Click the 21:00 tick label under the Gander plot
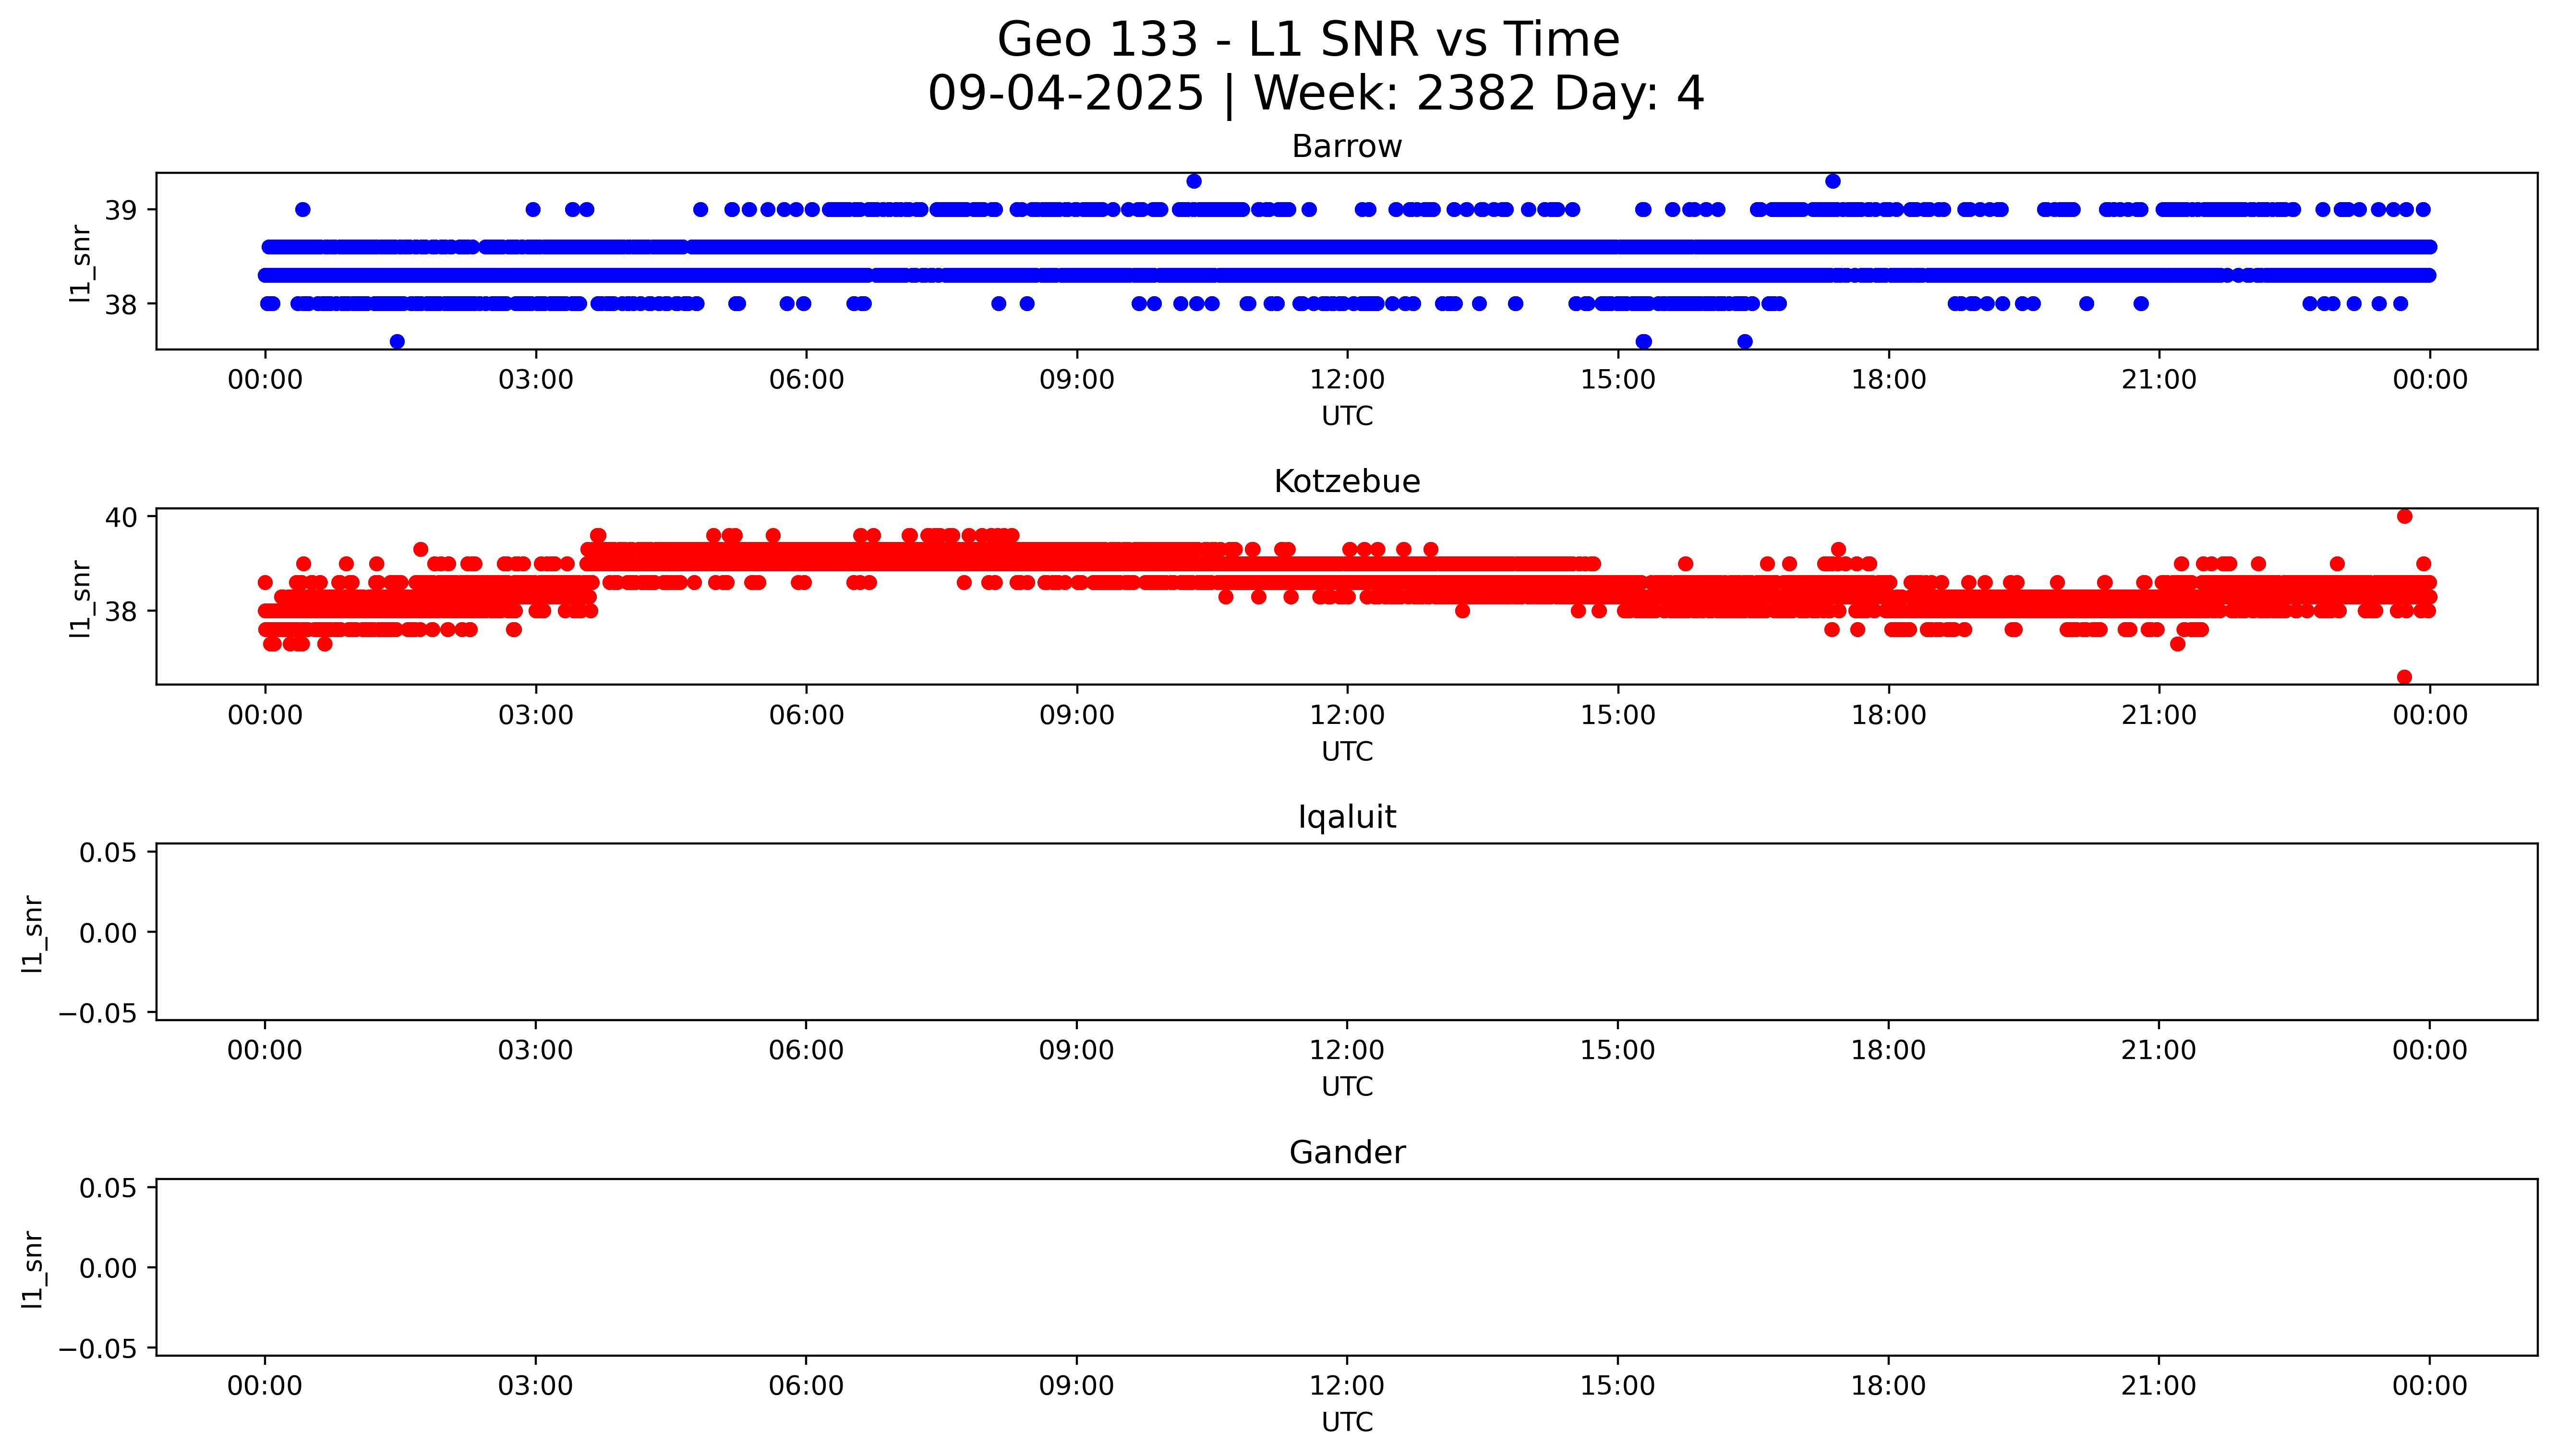Image resolution: width=2557 pixels, height=1456 pixels. coord(2158,1386)
